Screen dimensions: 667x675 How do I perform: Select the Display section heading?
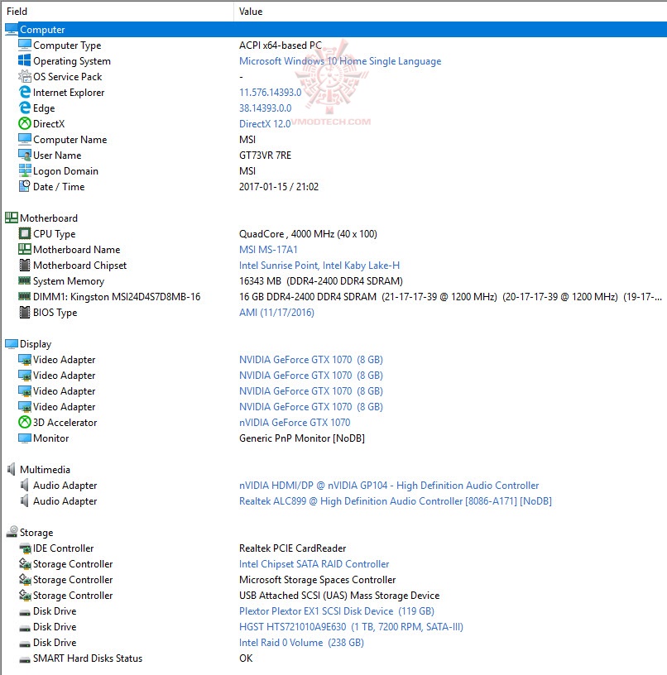[x=36, y=344]
